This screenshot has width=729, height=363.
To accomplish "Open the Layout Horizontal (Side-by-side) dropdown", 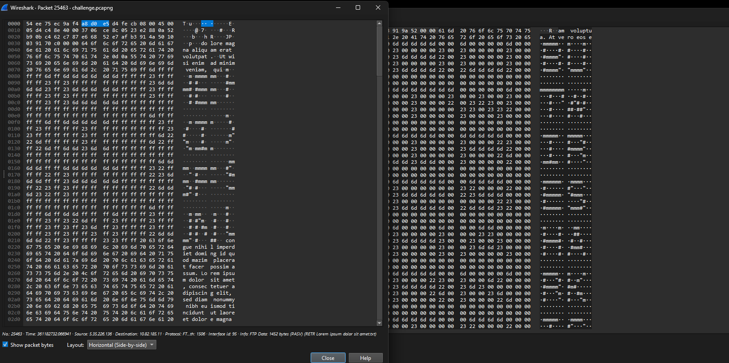I will click(122, 345).
